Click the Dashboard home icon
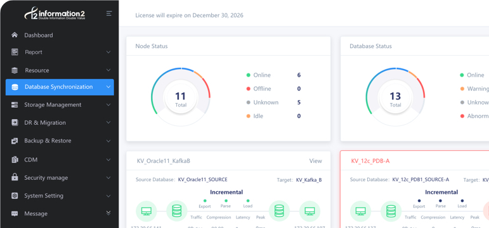Image resolution: width=489 pixels, height=228 pixels. click(15, 35)
